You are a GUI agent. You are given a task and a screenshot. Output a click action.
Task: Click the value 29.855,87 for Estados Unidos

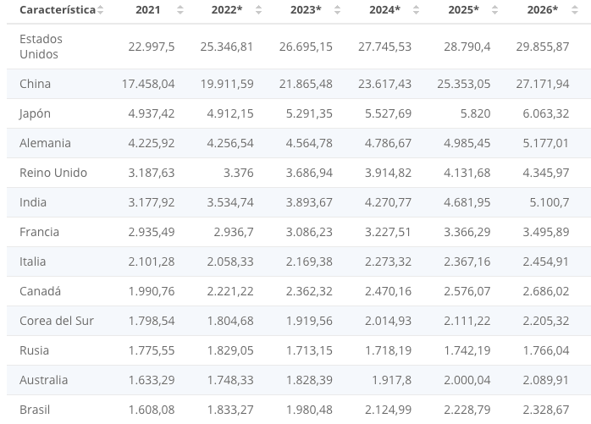click(x=543, y=47)
